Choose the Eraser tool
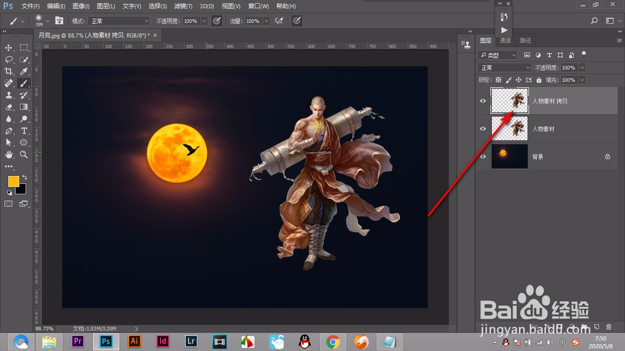The image size is (625, 351). 9,107
